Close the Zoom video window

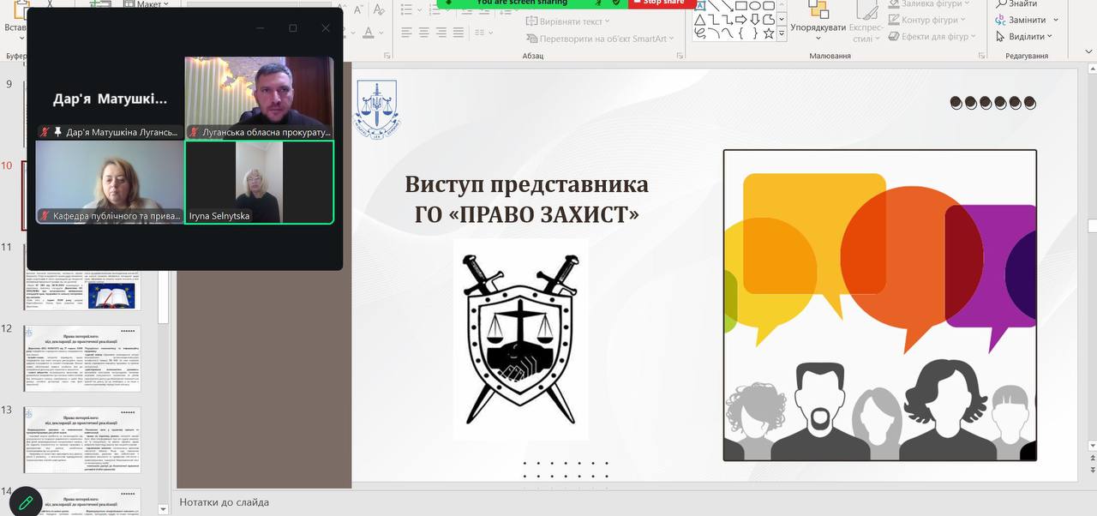click(326, 28)
